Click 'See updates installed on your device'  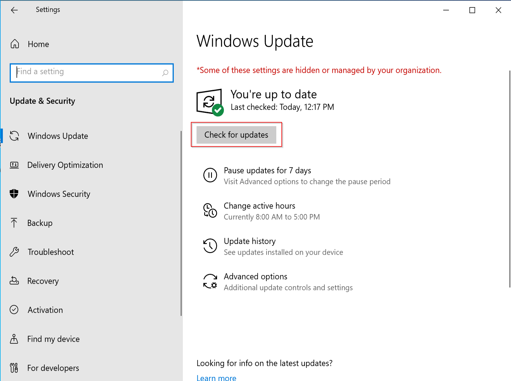tap(283, 252)
